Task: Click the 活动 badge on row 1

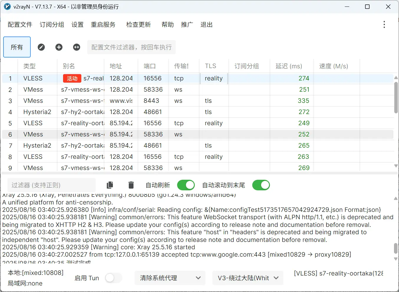Action: (72, 78)
